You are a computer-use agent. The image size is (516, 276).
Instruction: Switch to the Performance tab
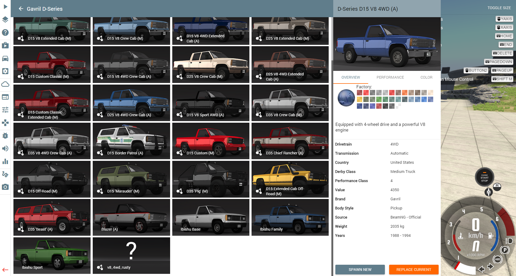point(390,77)
